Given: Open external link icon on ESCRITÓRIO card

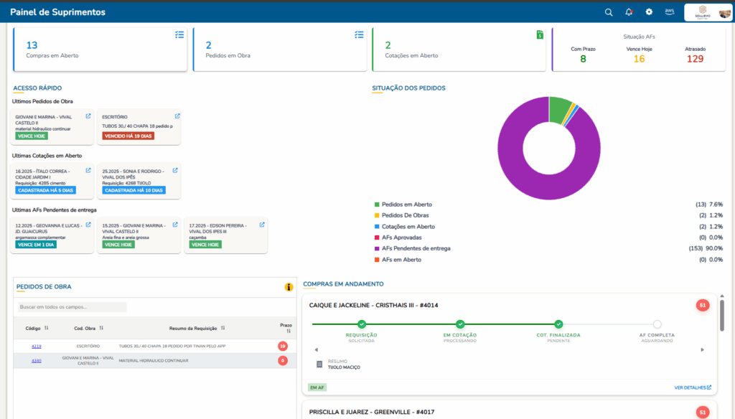Looking at the screenshot, I should tap(177, 116).
